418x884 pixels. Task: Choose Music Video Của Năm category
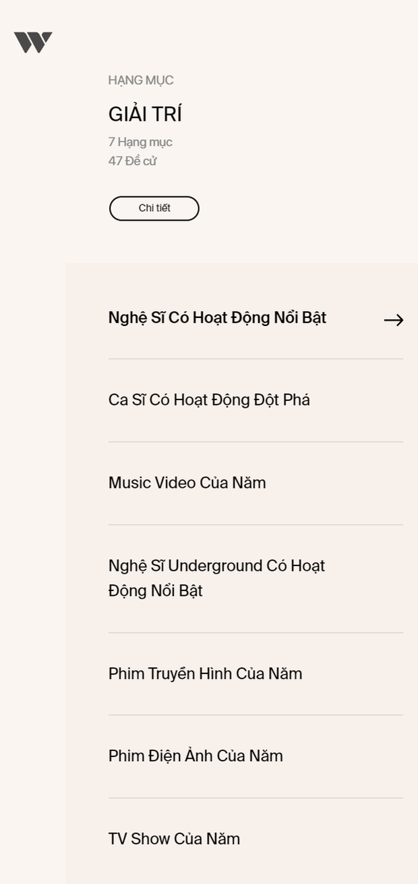256,483
